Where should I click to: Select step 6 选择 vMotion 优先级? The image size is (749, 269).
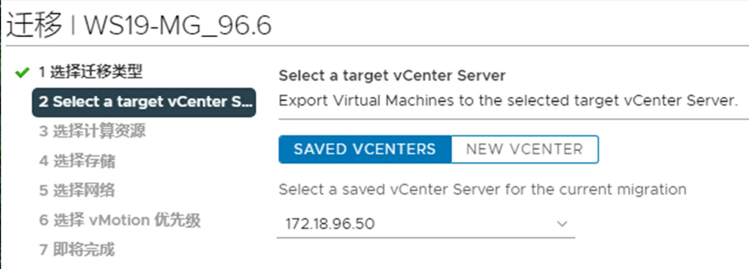(119, 220)
